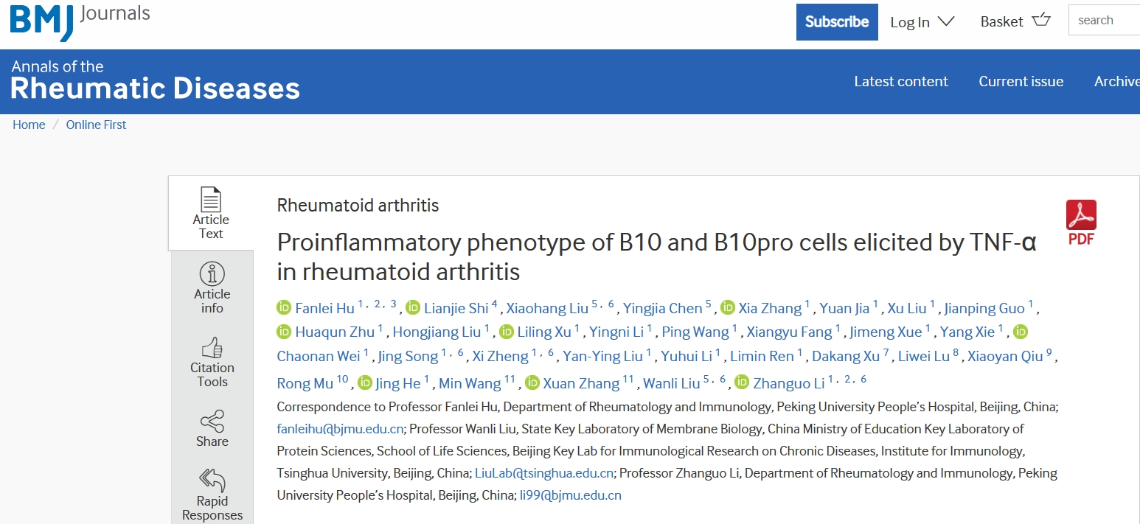
Task: Click ORCID icon beside Fanlei Hu
Action: [x=285, y=308]
